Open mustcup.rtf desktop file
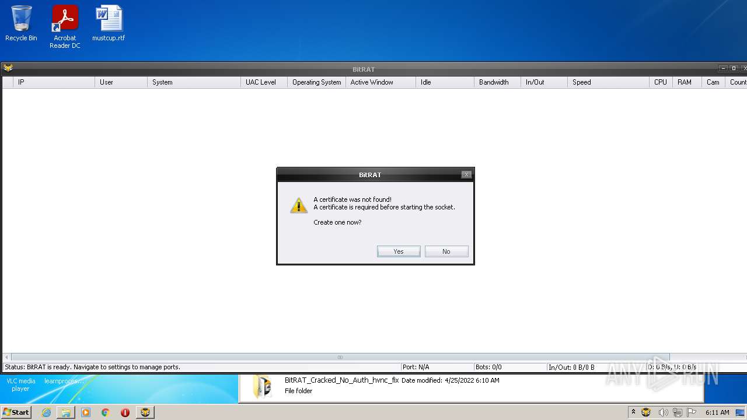The image size is (747, 420). 109,23
